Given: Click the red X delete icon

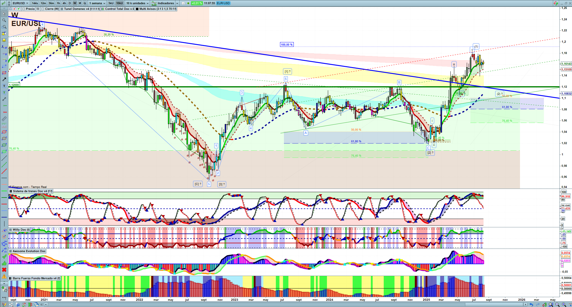Looking at the screenshot, I should coord(4,270).
